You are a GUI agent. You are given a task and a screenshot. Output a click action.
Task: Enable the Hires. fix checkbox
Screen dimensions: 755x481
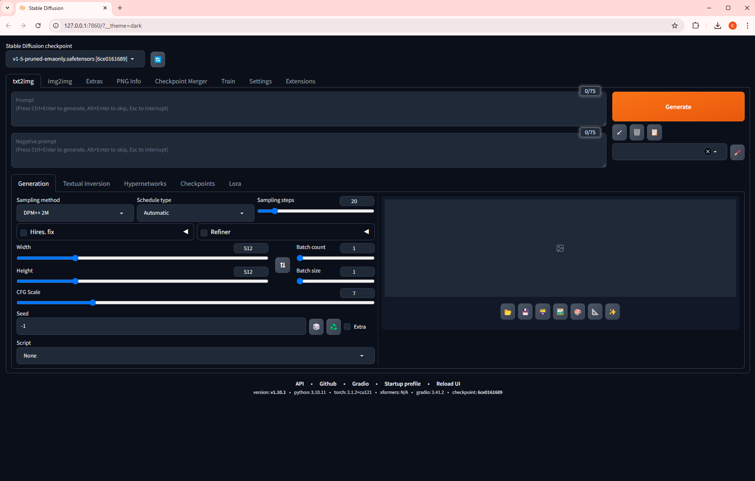point(24,232)
